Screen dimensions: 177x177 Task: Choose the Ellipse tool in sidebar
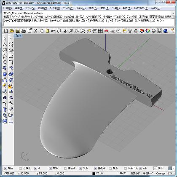(11, 50)
